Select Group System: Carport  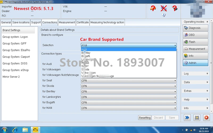(16, 57)
